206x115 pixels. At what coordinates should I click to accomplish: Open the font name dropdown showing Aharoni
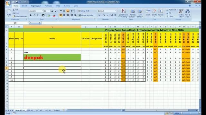[x=42, y=11]
